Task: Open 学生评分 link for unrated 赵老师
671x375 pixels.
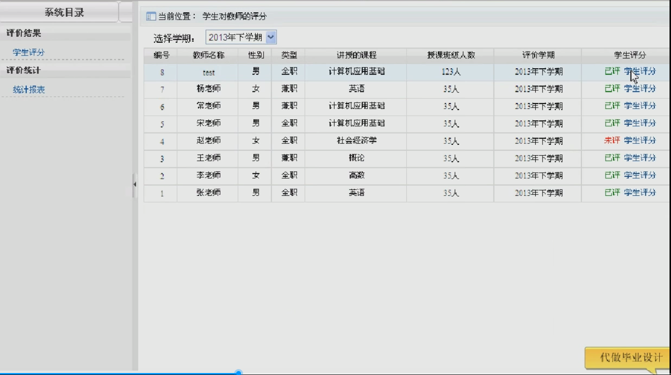Action: click(x=640, y=141)
